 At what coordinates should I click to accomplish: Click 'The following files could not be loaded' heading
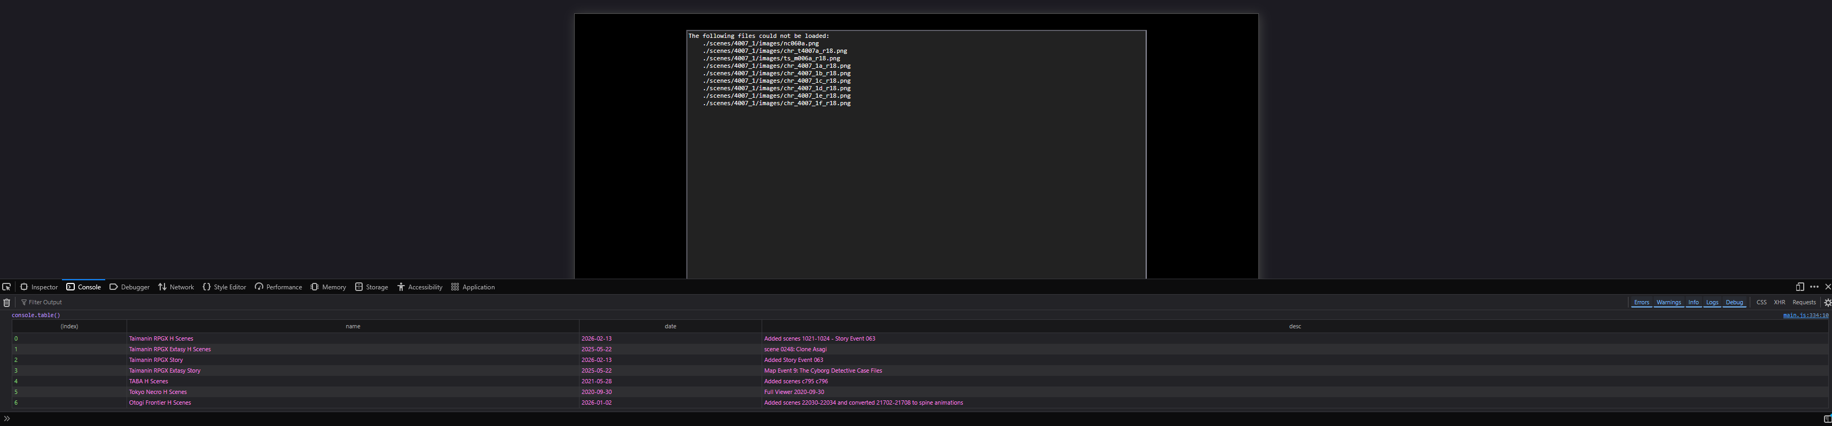[x=759, y=36]
